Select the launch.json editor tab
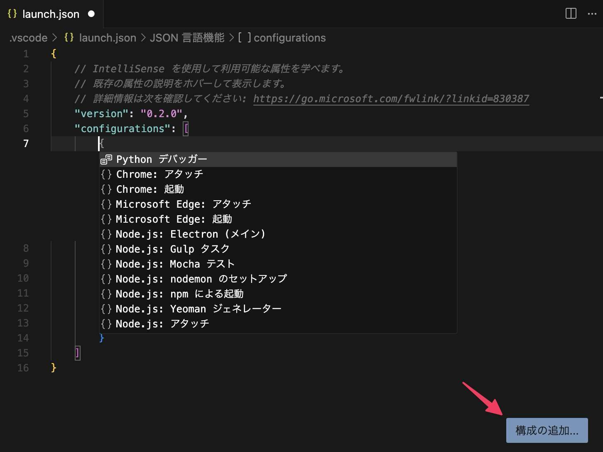This screenshot has width=603, height=452. pos(51,14)
